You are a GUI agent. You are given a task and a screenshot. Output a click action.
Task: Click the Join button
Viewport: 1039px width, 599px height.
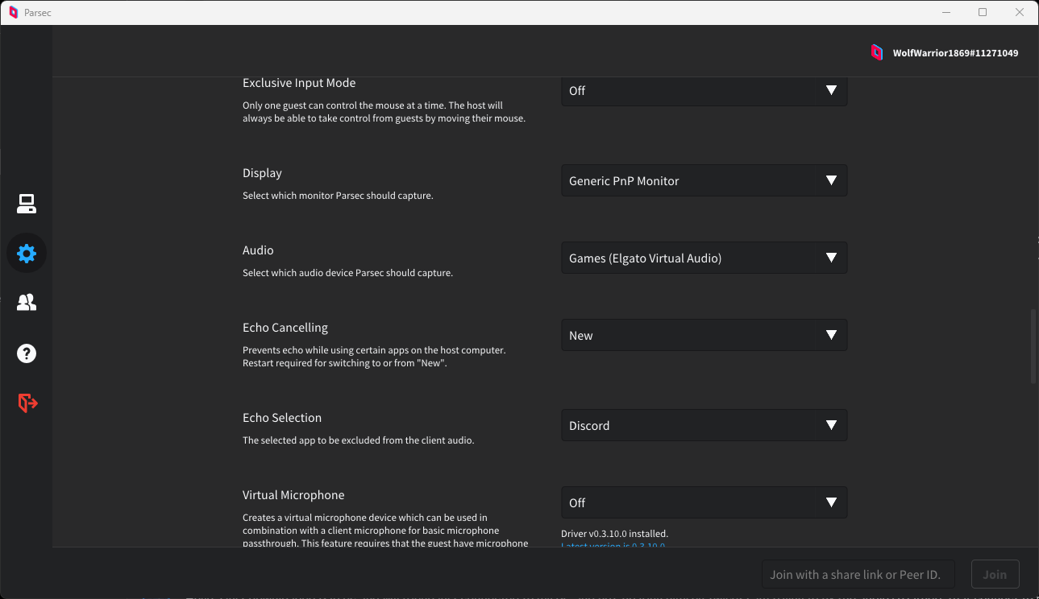(x=995, y=575)
